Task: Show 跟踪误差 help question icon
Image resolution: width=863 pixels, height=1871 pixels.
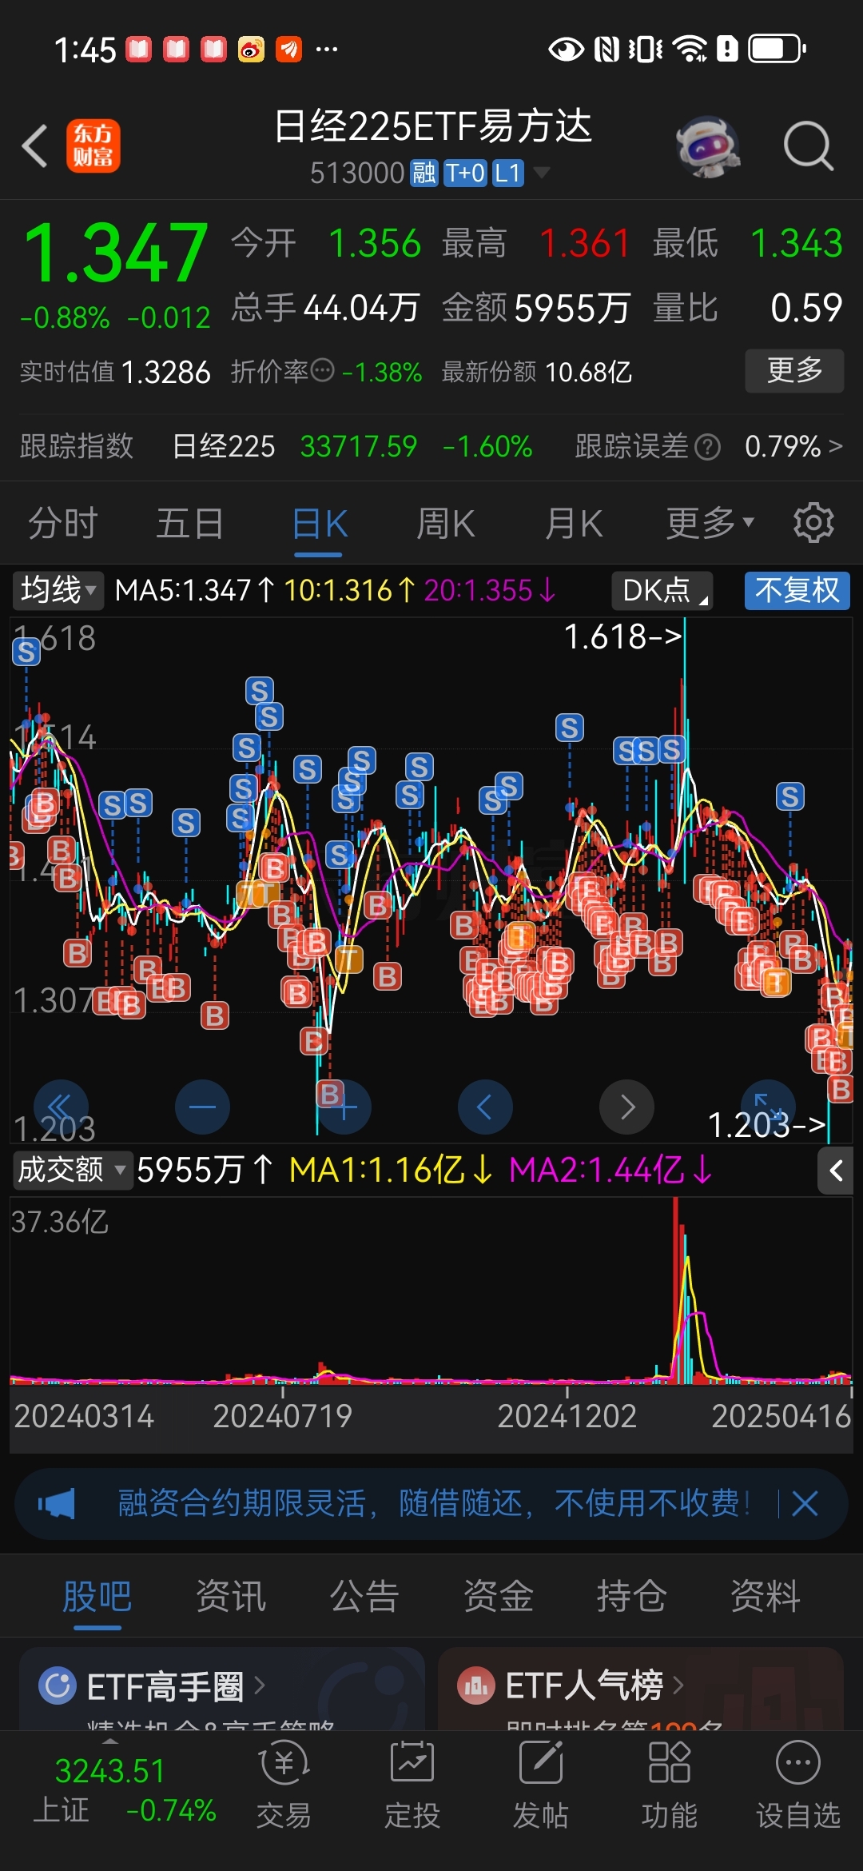Action: pyautogui.click(x=707, y=447)
